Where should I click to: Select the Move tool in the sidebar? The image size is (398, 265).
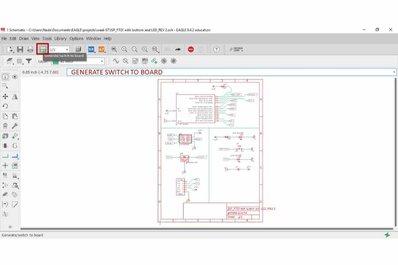5,96
